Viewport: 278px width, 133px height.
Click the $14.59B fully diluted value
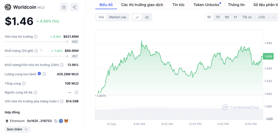pos(72,101)
